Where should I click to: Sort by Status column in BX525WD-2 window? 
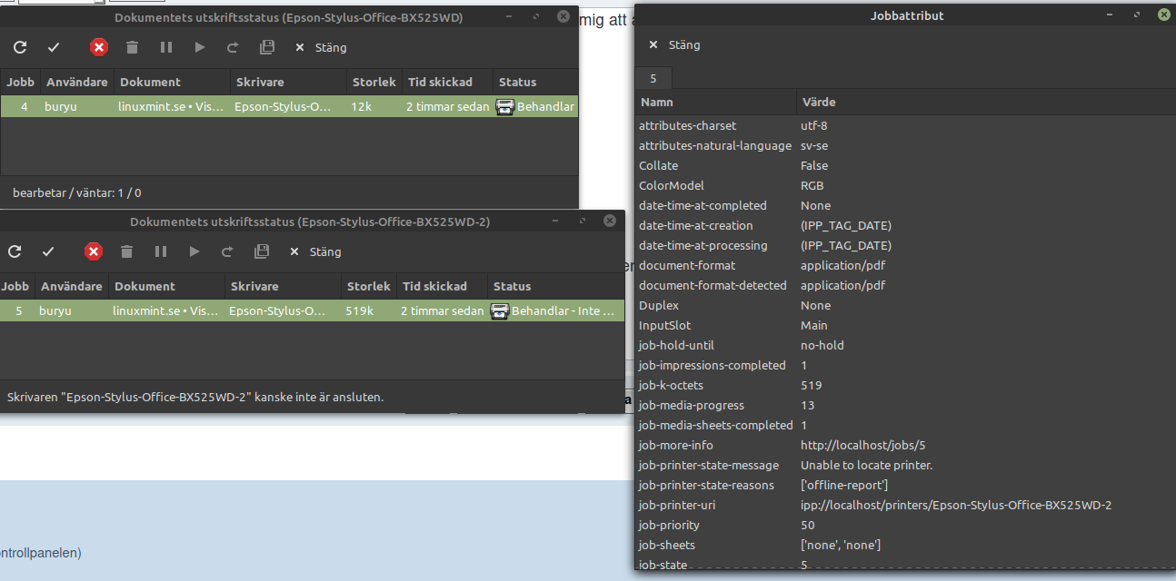pos(556,286)
